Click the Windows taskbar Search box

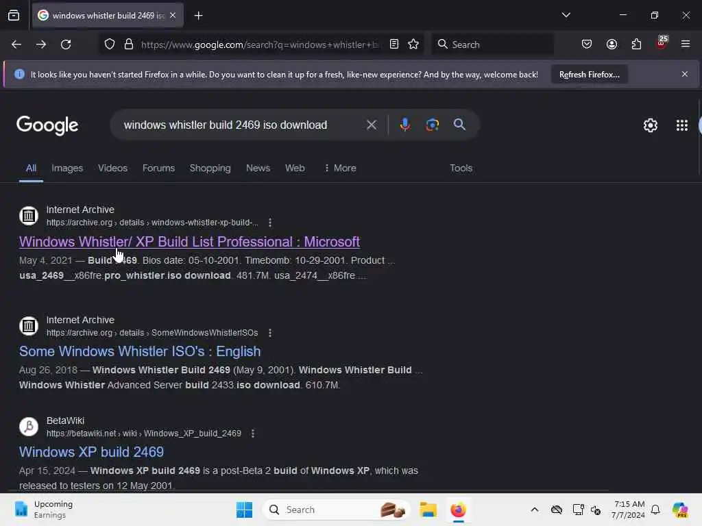337,510
